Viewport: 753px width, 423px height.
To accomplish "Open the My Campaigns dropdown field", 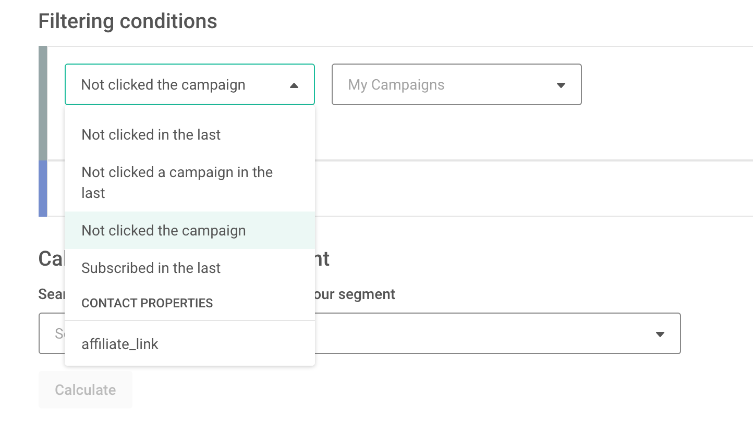I will click(x=457, y=84).
